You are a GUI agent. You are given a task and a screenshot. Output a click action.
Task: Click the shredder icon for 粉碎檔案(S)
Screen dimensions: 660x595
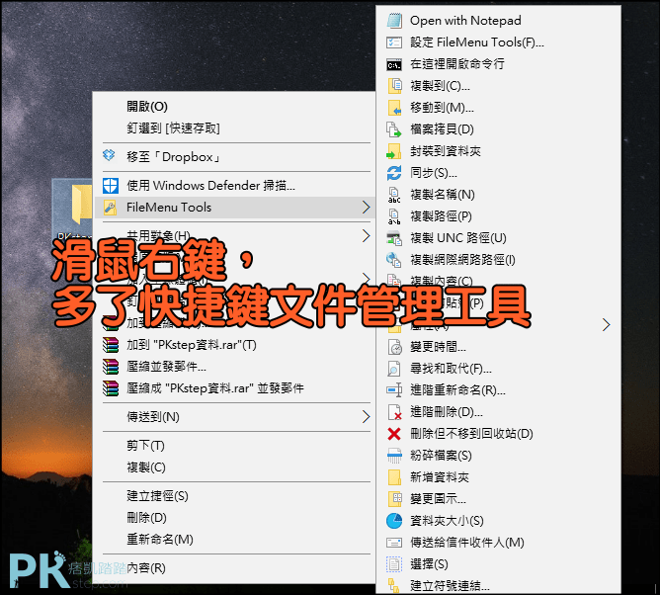tap(394, 456)
